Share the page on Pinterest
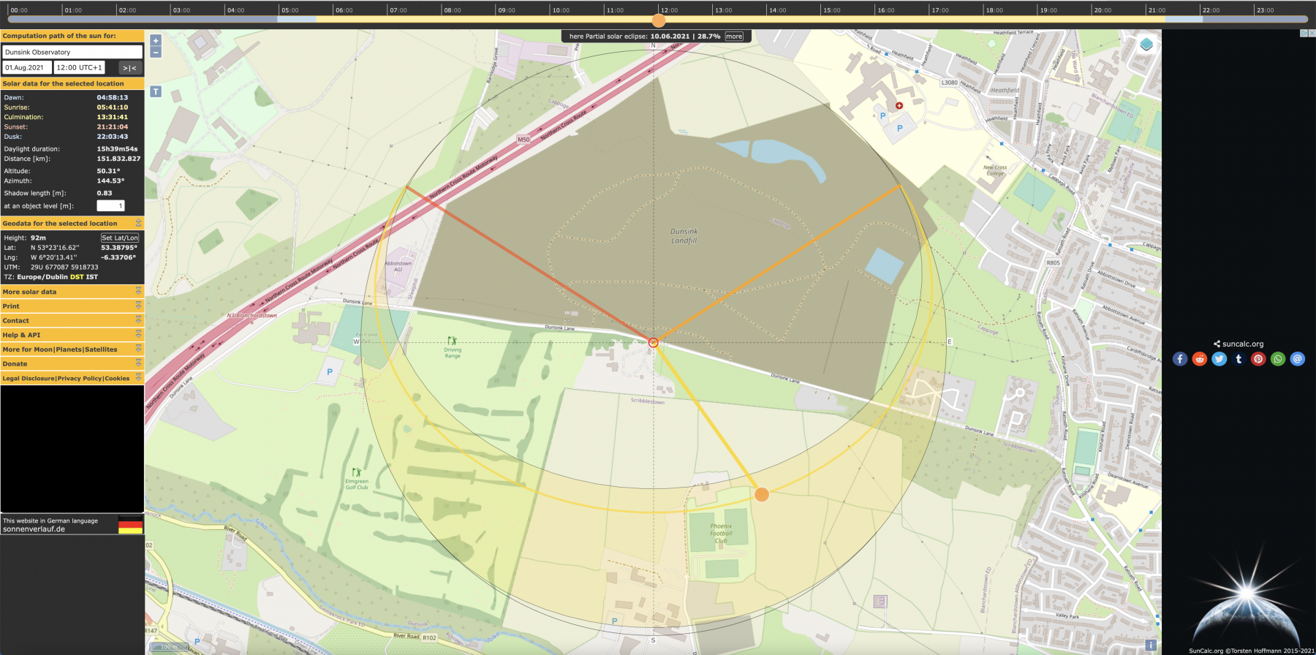The width and height of the screenshot is (1316, 655). (x=1258, y=359)
